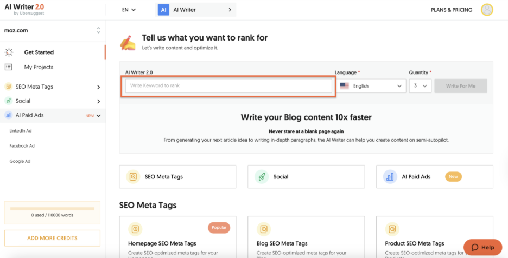Click the blue AI badge icon
This screenshot has height=258, width=508.
163,10
